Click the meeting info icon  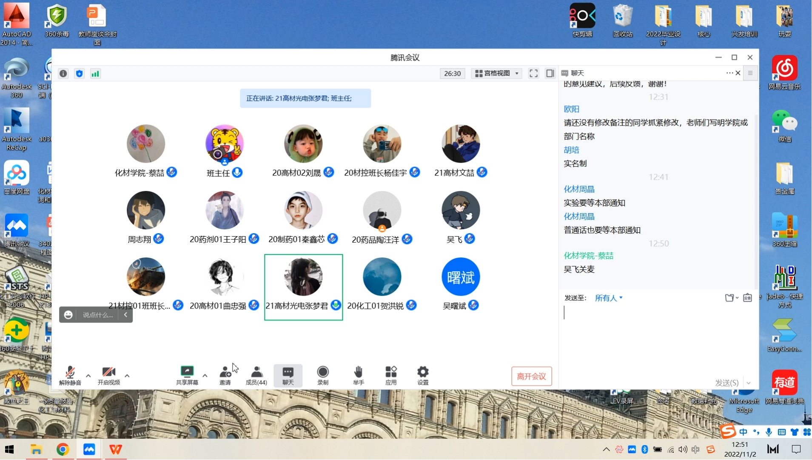tap(63, 74)
